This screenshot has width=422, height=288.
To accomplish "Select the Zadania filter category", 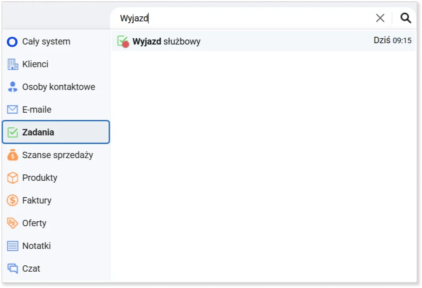I will click(x=56, y=132).
